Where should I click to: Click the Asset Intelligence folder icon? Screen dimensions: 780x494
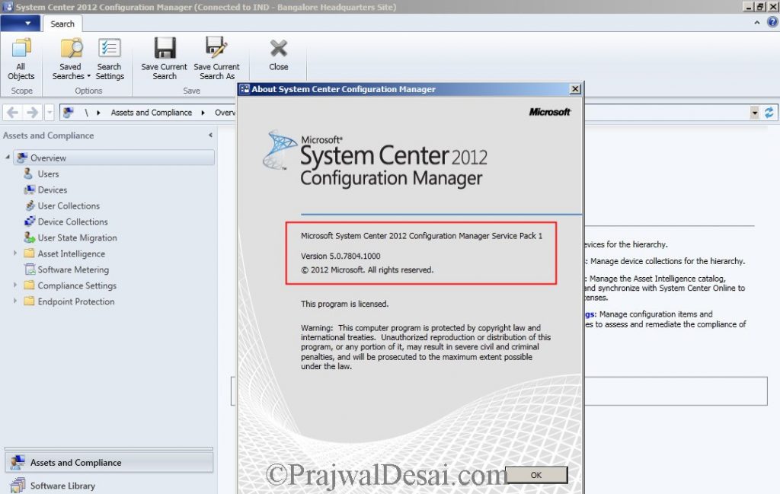(x=30, y=253)
